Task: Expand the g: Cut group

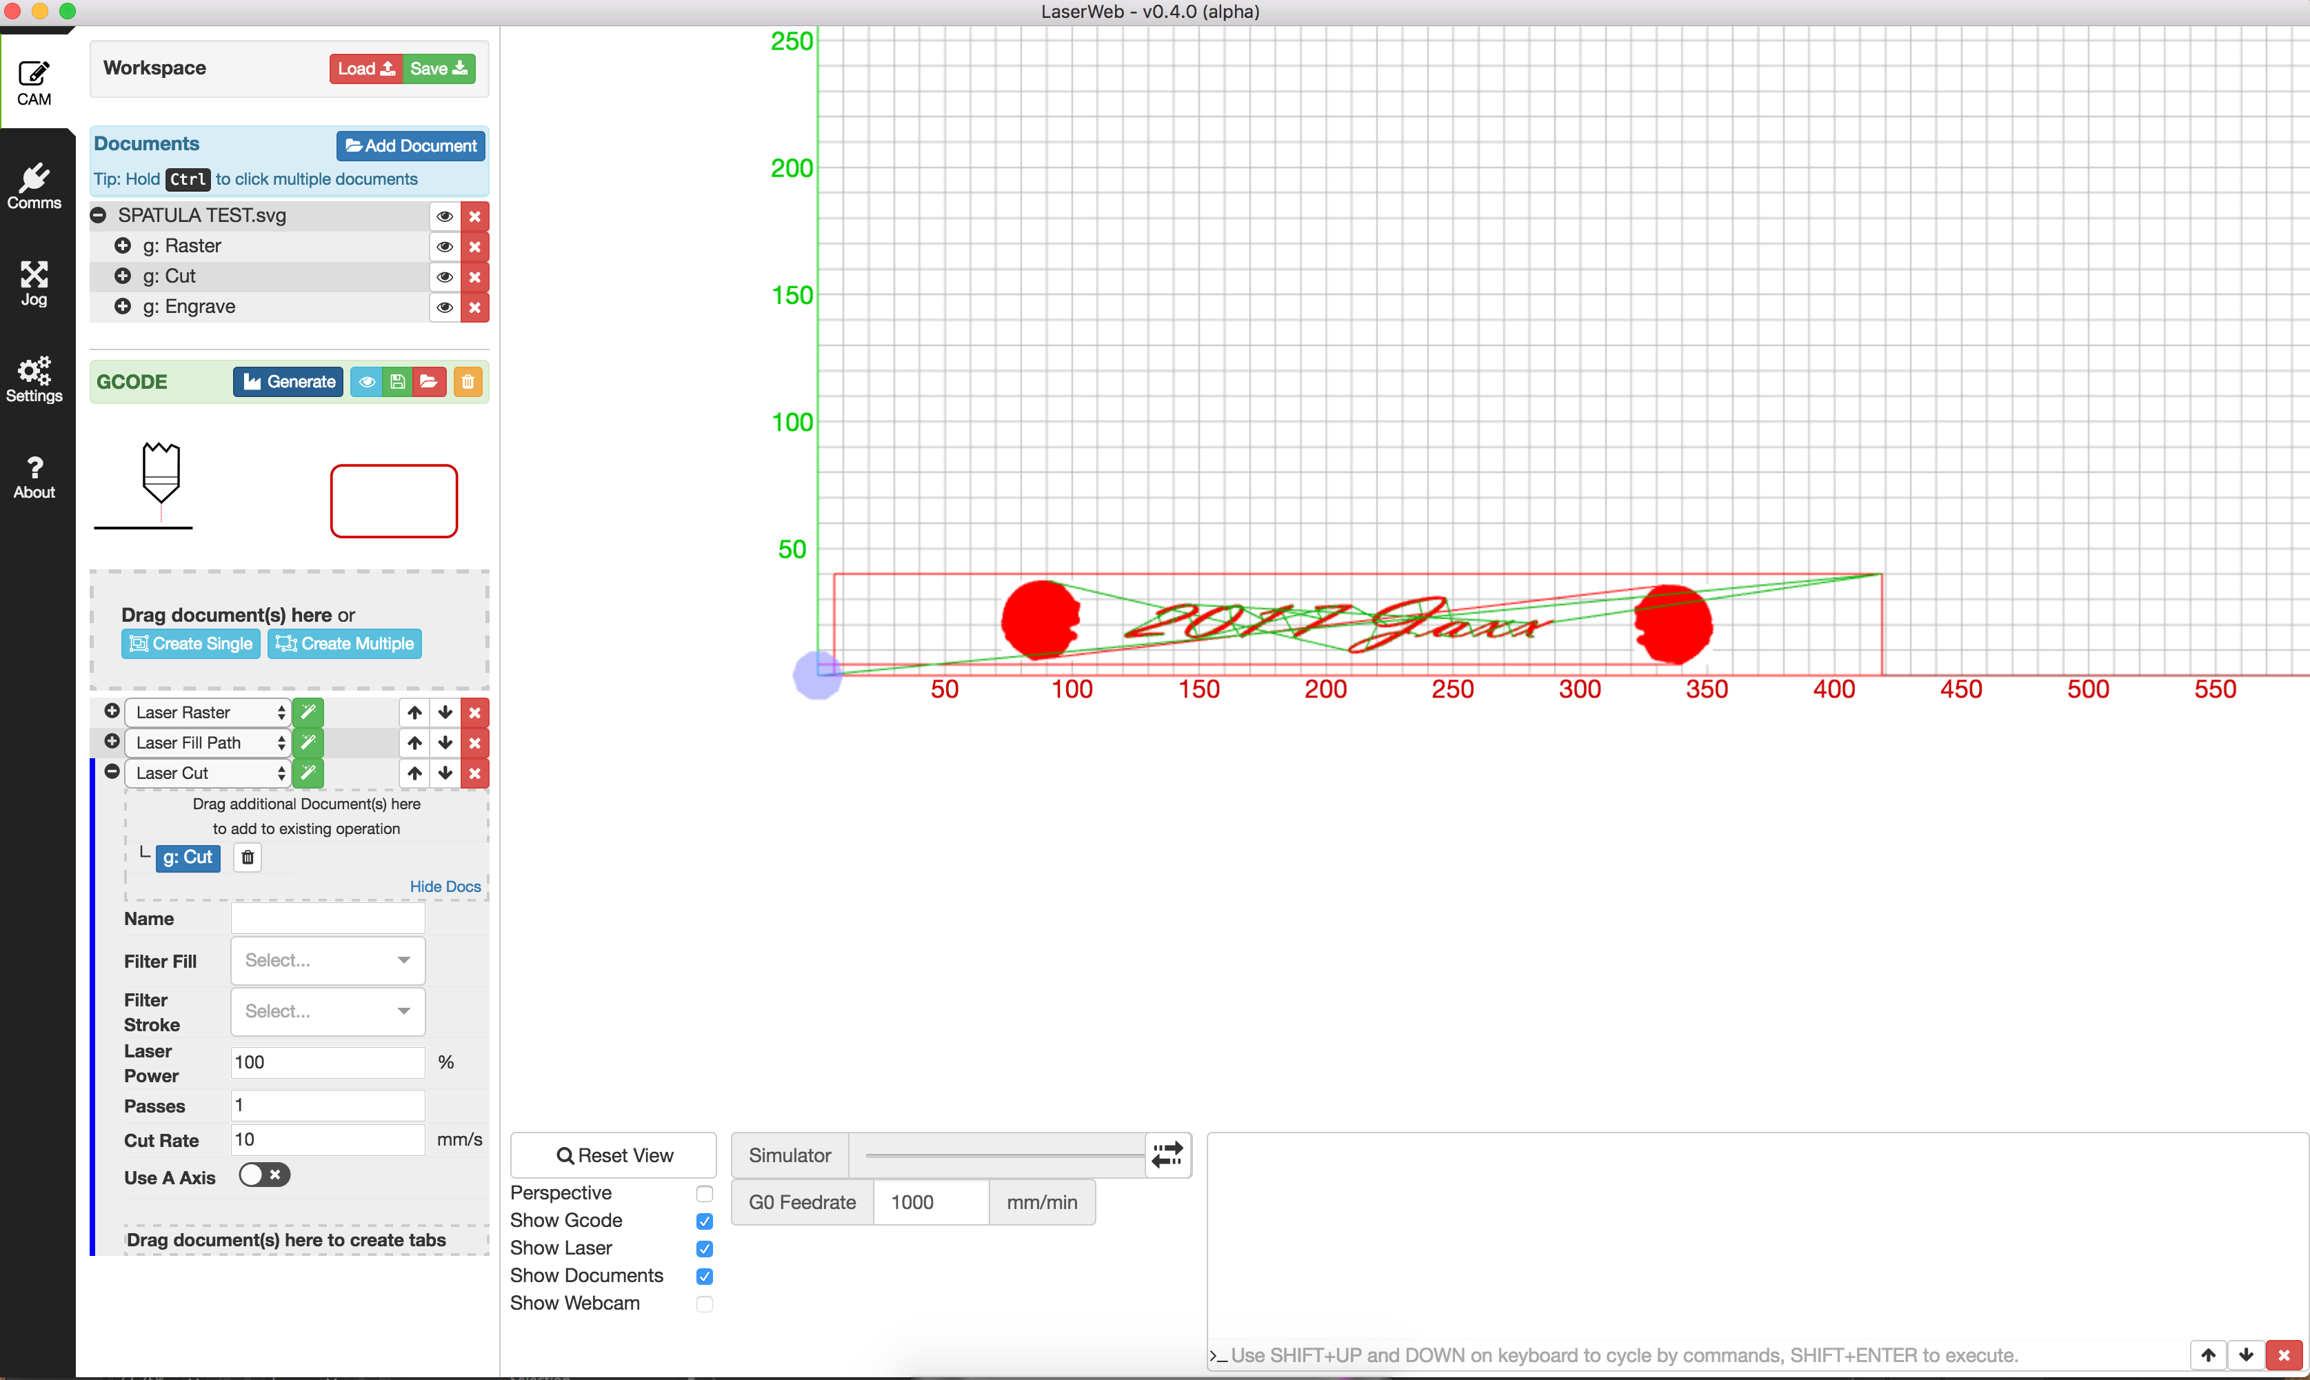Action: click(123, 276)
